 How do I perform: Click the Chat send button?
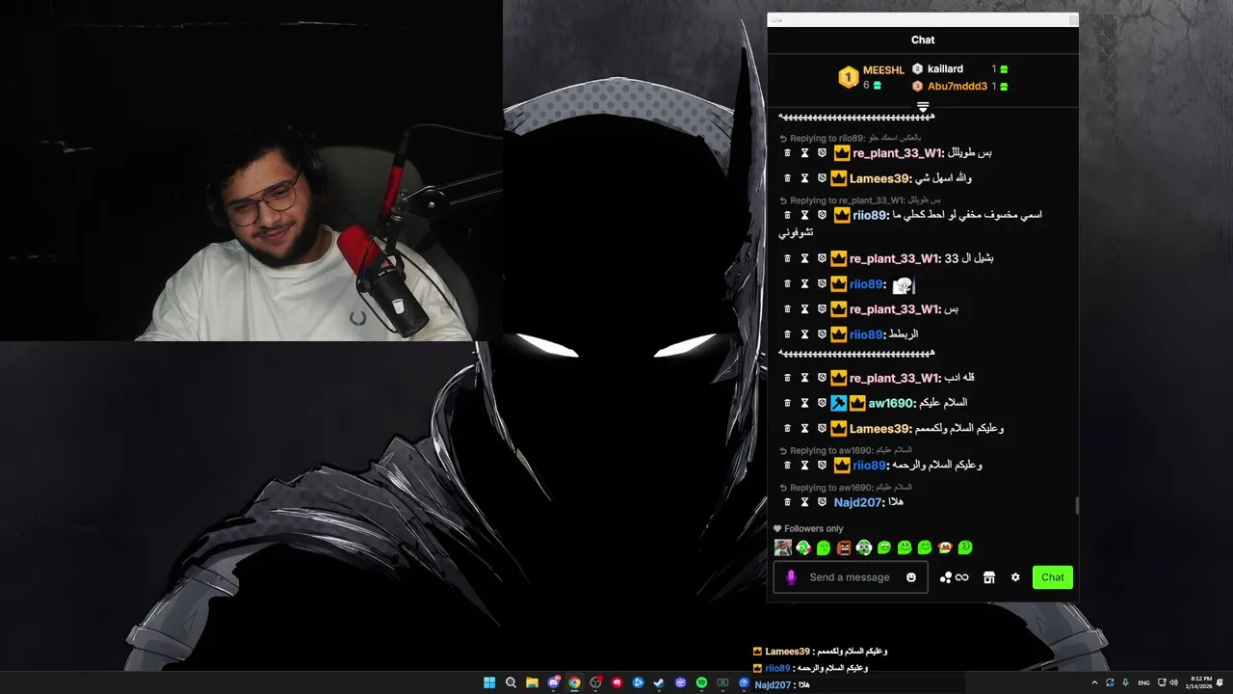click(1053, 577)
